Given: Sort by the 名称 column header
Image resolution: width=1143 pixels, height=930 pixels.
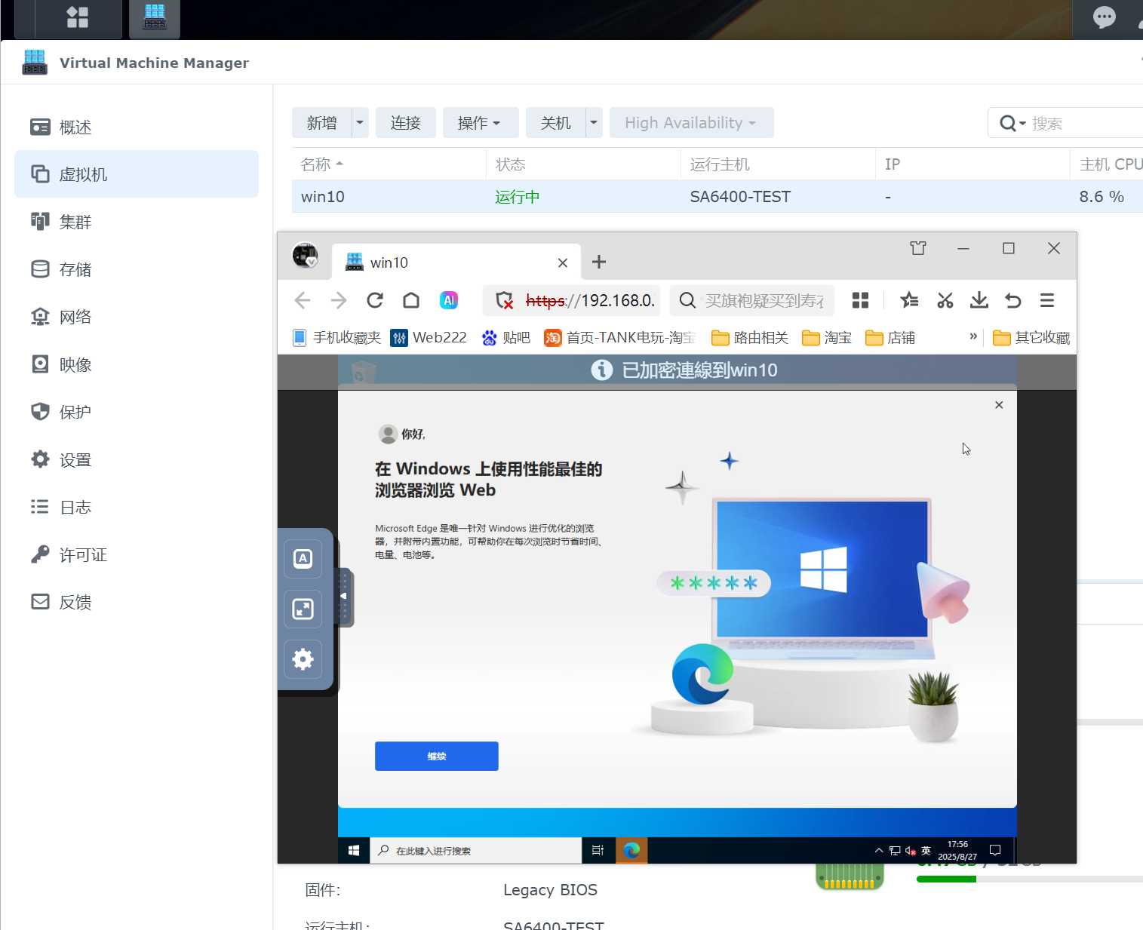Looking at the screenshot, I should pyautogui.click(x=389, y=164).
